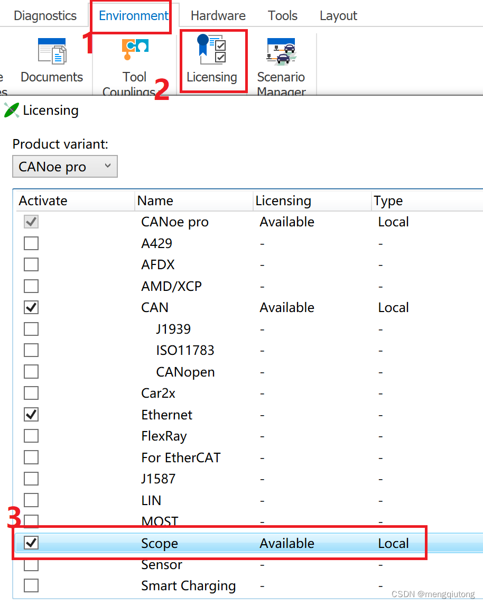Image resolution: width=483 pixels, height=604 pixels.
Task: Select the 'J1587' row name
Action: 158,479
